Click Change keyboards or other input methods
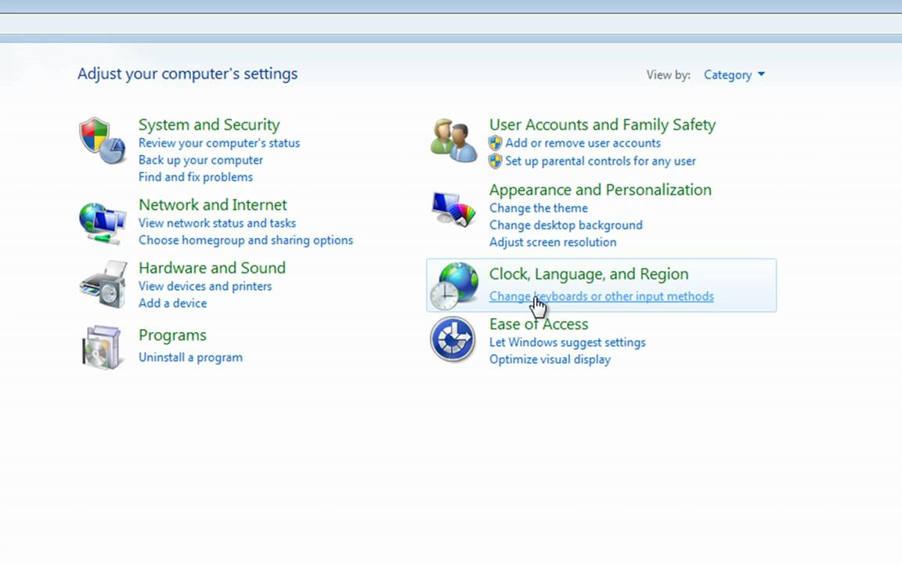 click(601, 296)
